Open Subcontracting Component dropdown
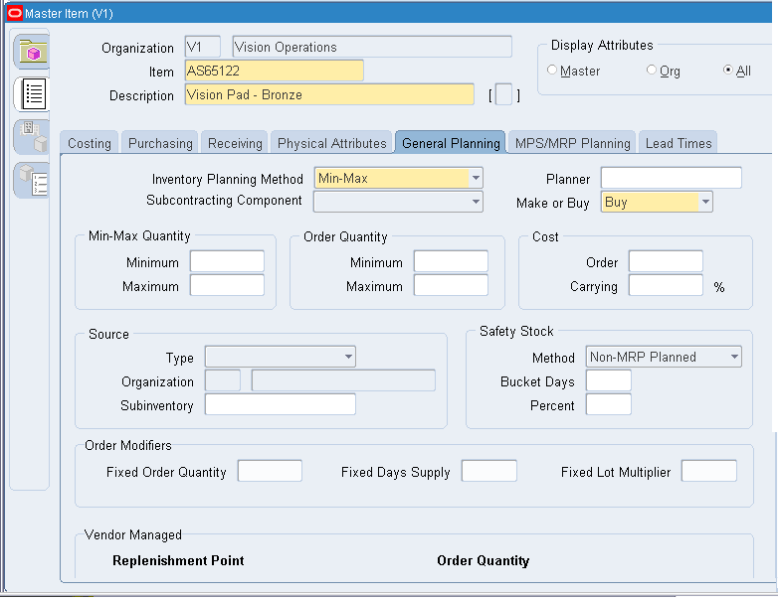Screen dimensions: 778x599 click(x=476, y=202)
